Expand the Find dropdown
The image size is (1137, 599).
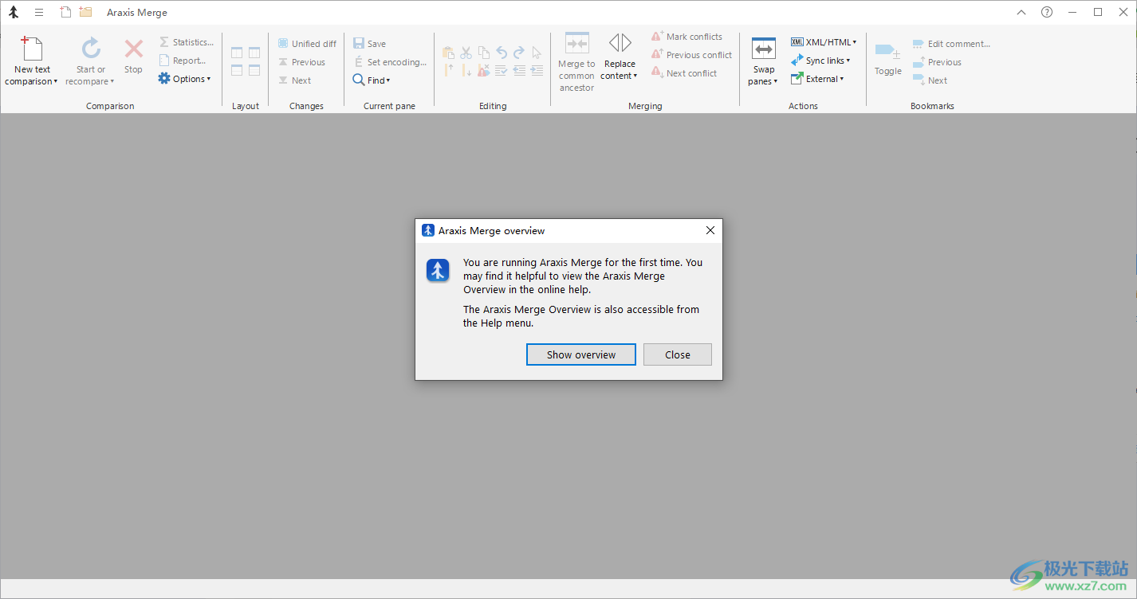pyautogui.click(x=372, y=80)
